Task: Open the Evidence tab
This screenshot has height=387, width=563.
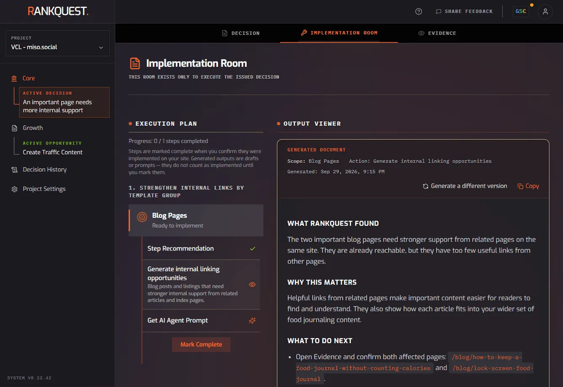Action: pos(437,33)
